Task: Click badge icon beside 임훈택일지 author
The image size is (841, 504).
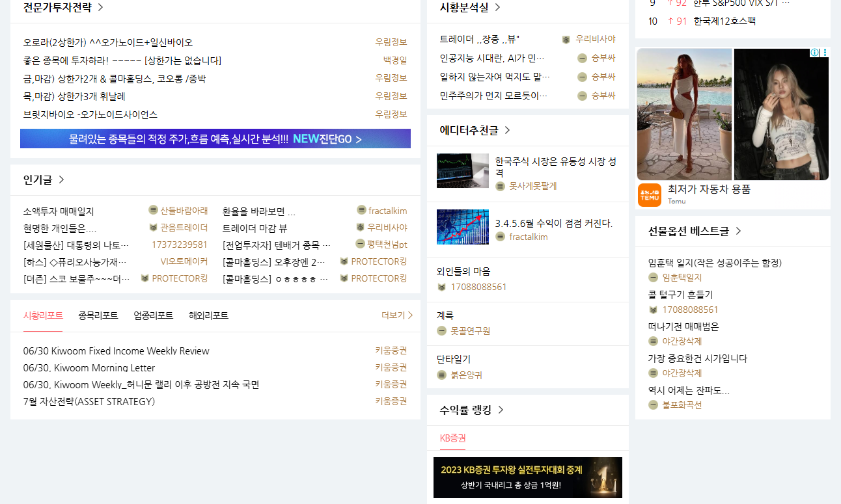Action: [654, 278]
